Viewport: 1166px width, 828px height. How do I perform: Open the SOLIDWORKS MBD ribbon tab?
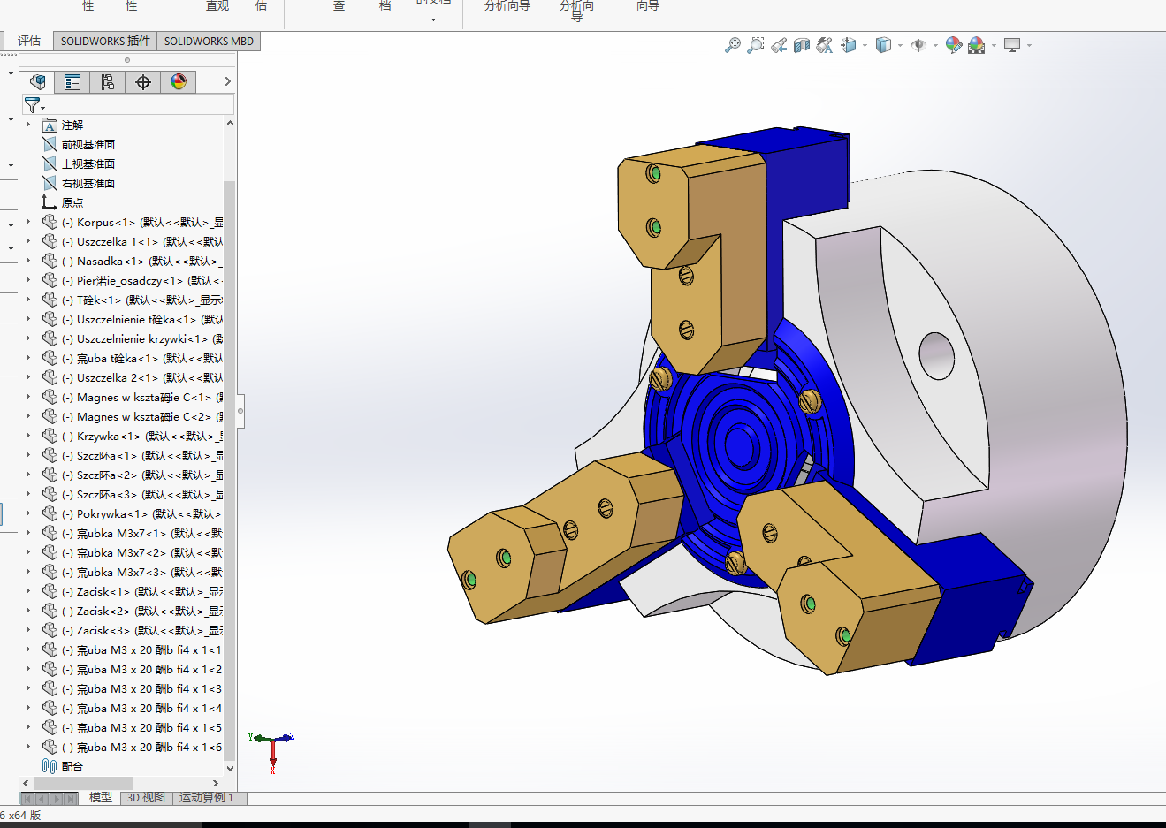click(209, 41)
